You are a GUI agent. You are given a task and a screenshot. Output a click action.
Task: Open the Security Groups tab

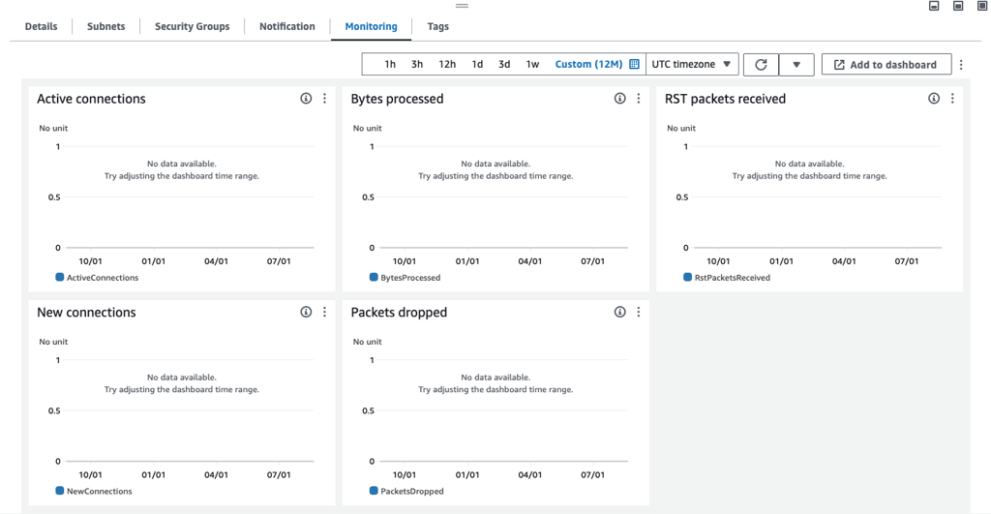coord(193,26)
